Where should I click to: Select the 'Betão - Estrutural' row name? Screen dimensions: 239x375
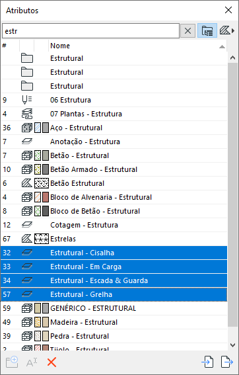(x=79, y=155)
